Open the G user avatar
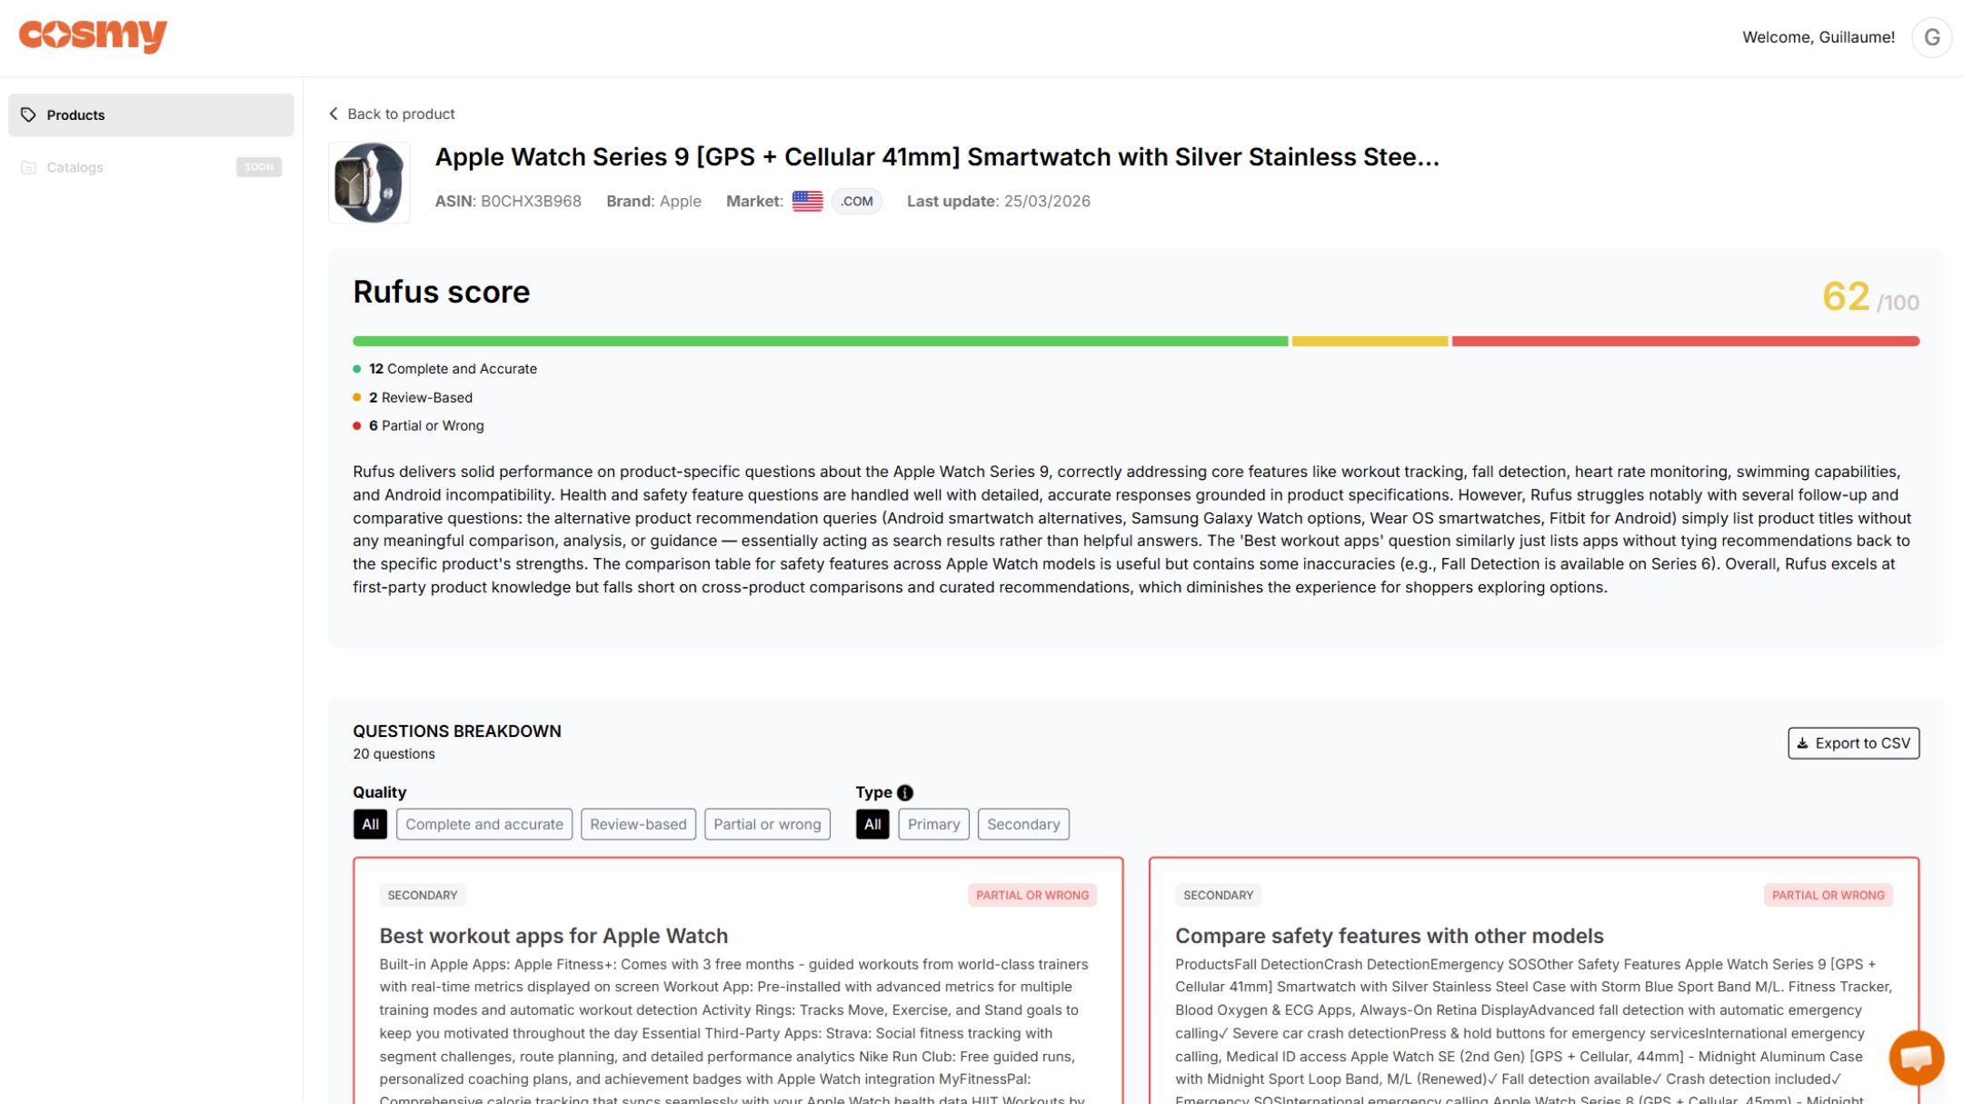The image size is (1963, 1104). 1931,37
